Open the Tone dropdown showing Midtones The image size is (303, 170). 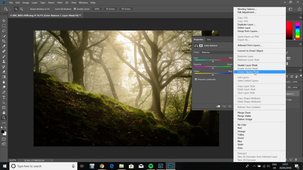click(x=216, y=52)
